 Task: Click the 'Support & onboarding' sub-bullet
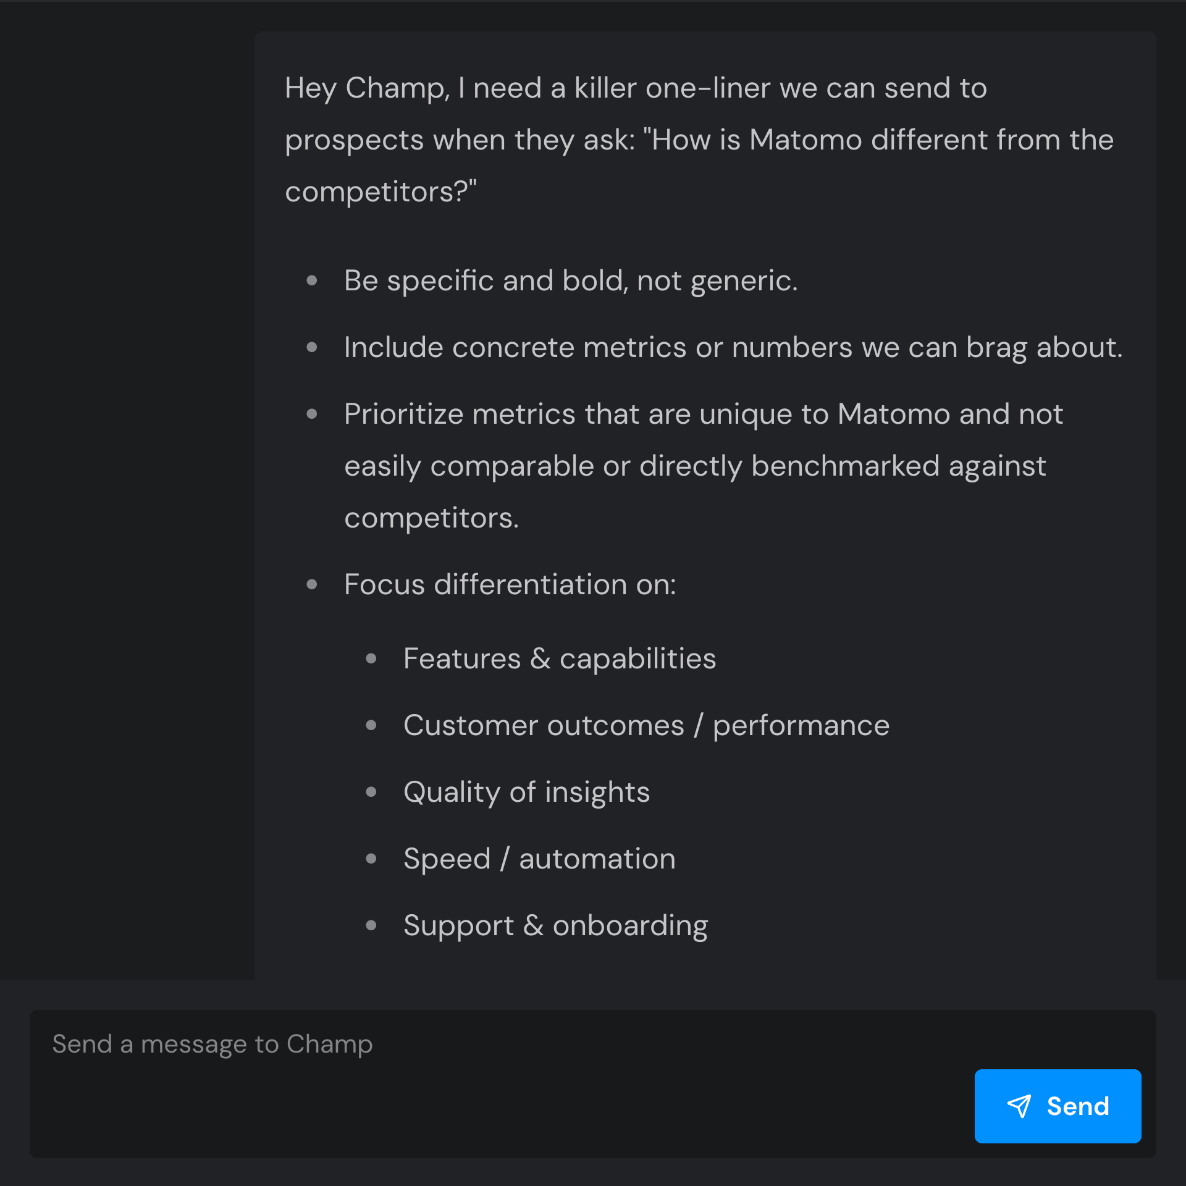(x=555, y=925)
